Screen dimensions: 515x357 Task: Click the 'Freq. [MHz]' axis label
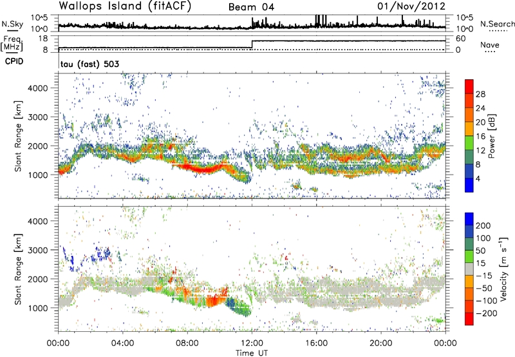tap(12, 44)
